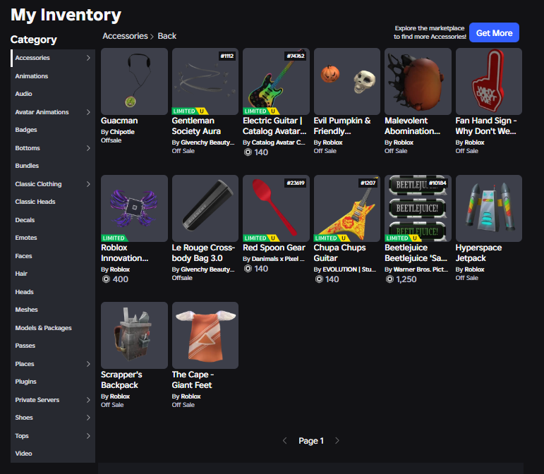The image size is (544, 474).
Task: Select the Emotes category
Action: [53, 238]
